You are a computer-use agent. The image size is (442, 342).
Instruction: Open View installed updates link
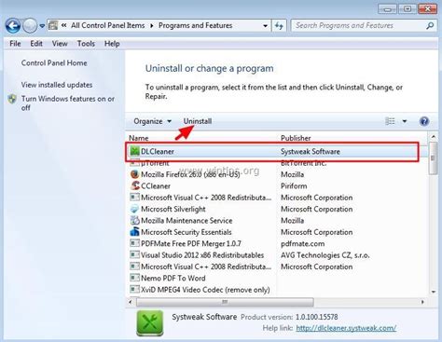click(x=57, y=85)
